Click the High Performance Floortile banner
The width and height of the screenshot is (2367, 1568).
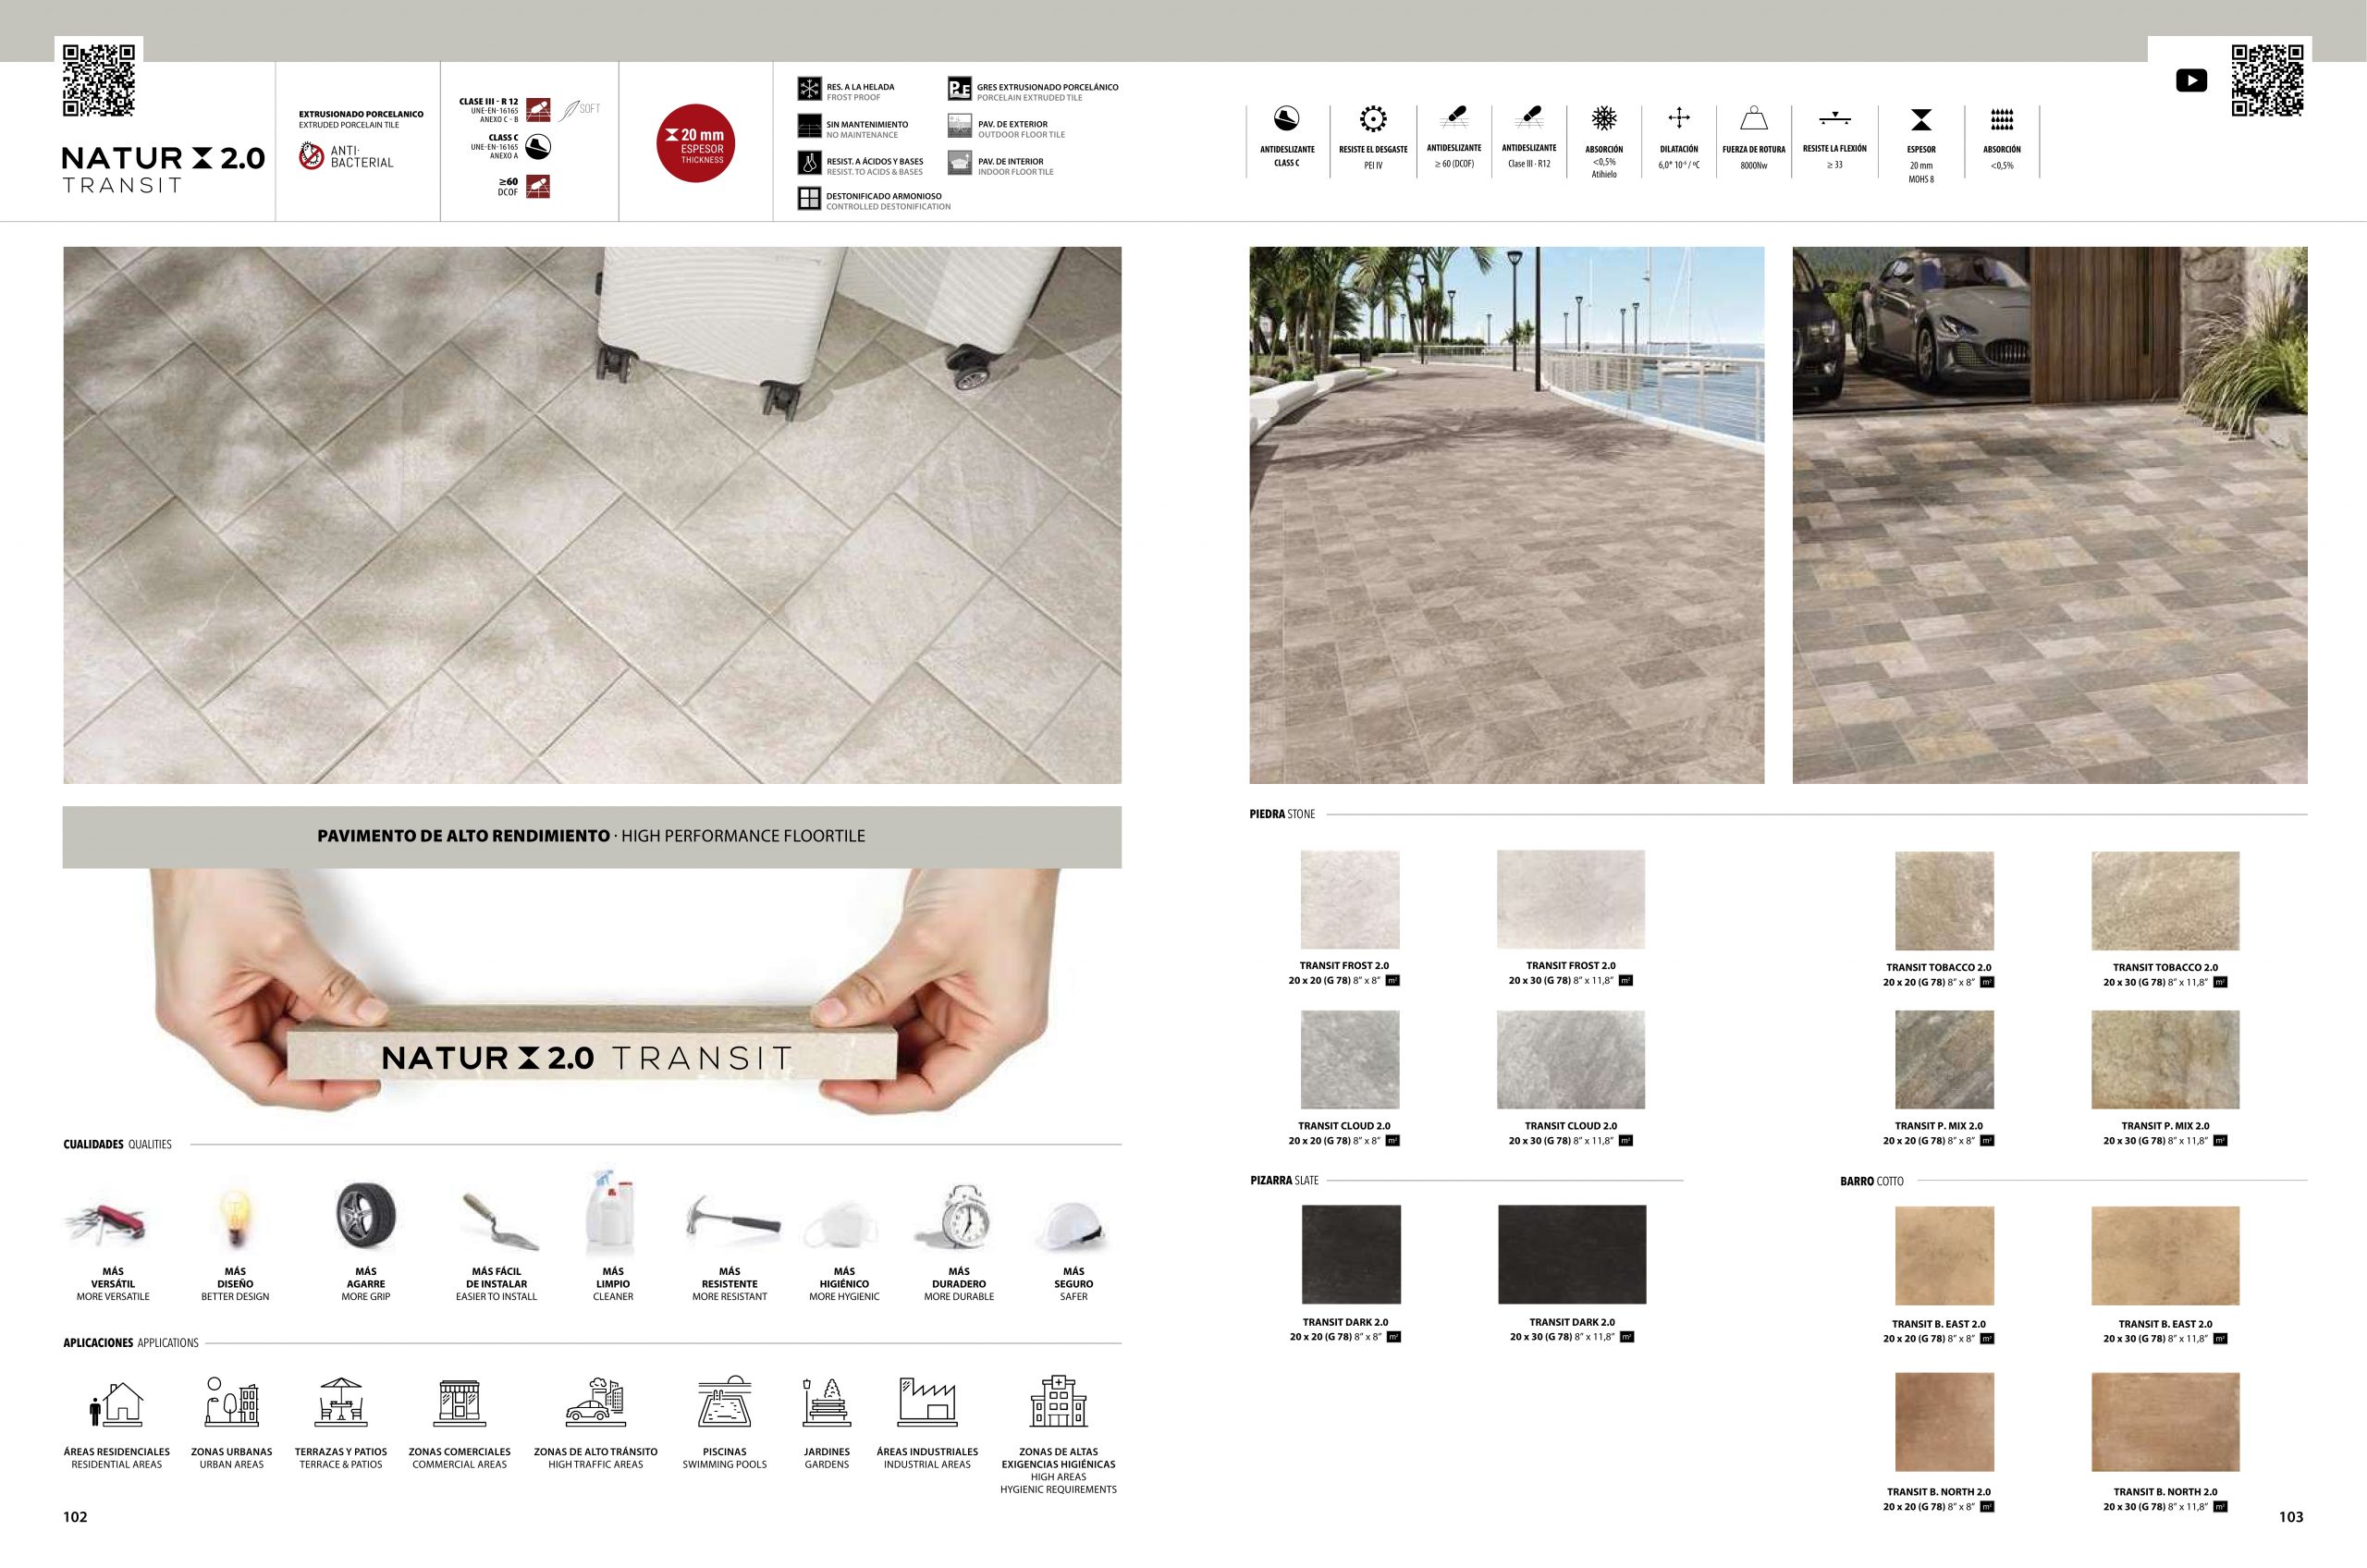[592, 837]
